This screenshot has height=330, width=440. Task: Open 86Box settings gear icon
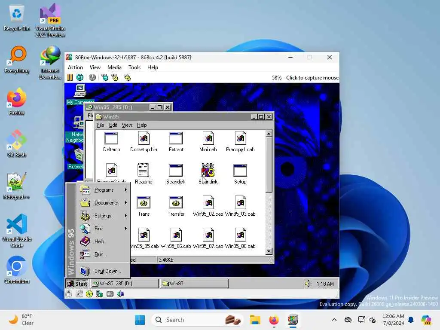[x=127, y=77]
